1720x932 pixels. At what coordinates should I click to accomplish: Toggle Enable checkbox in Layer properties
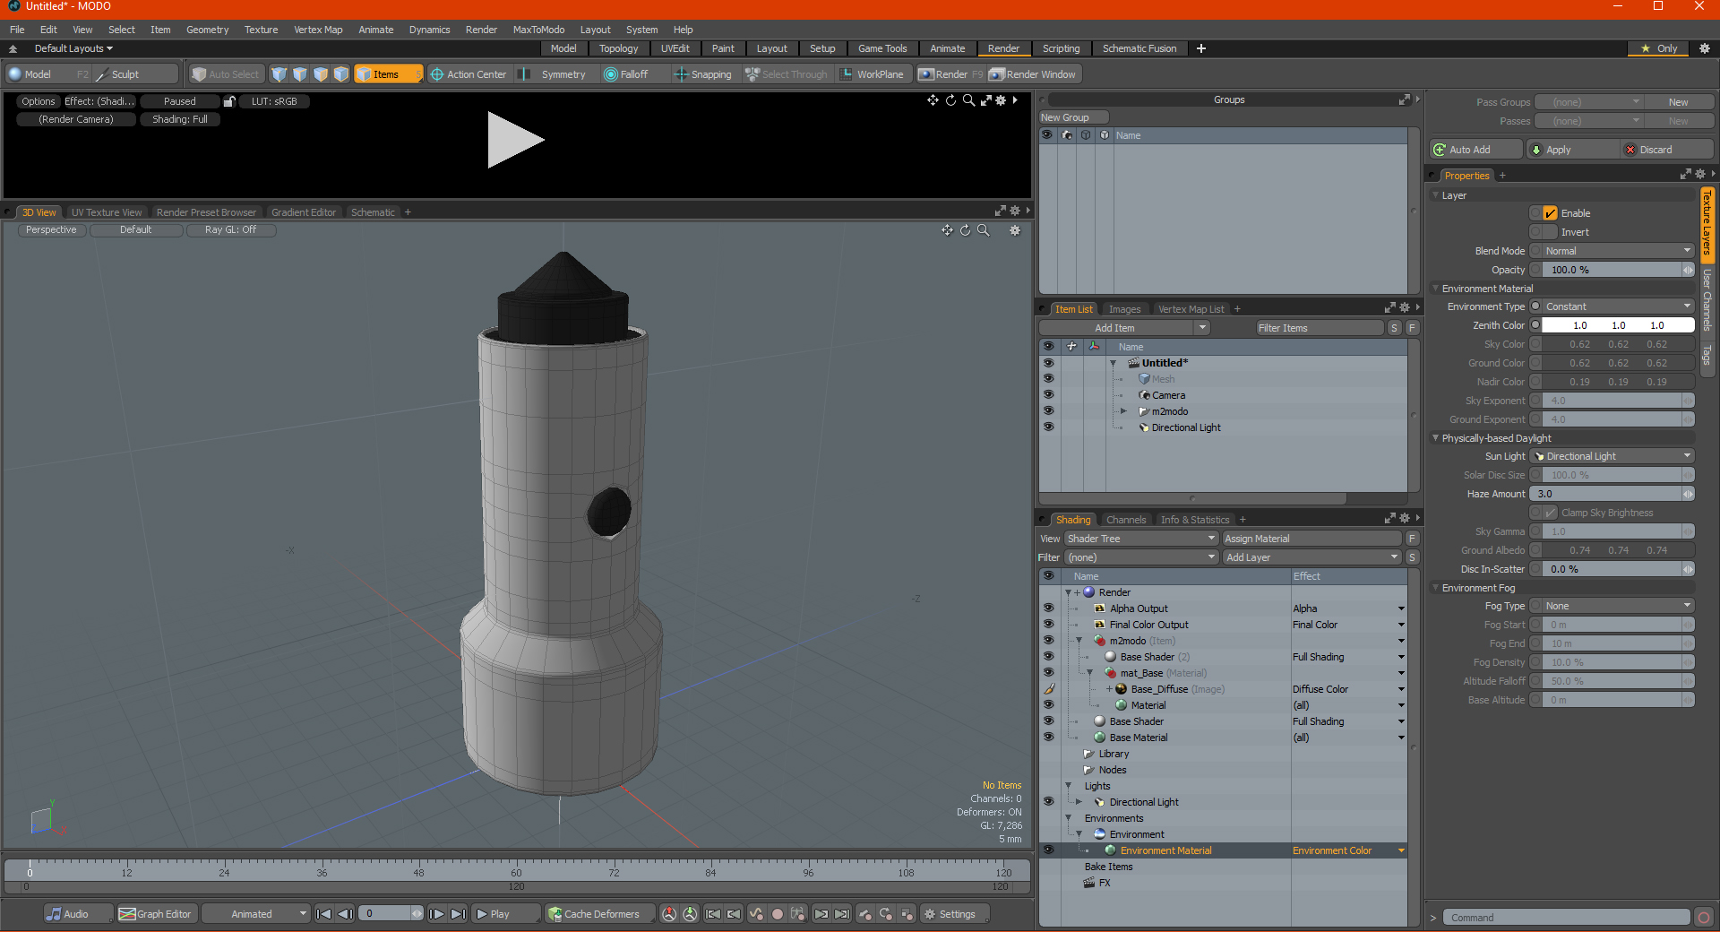[x=1550, y=213]
